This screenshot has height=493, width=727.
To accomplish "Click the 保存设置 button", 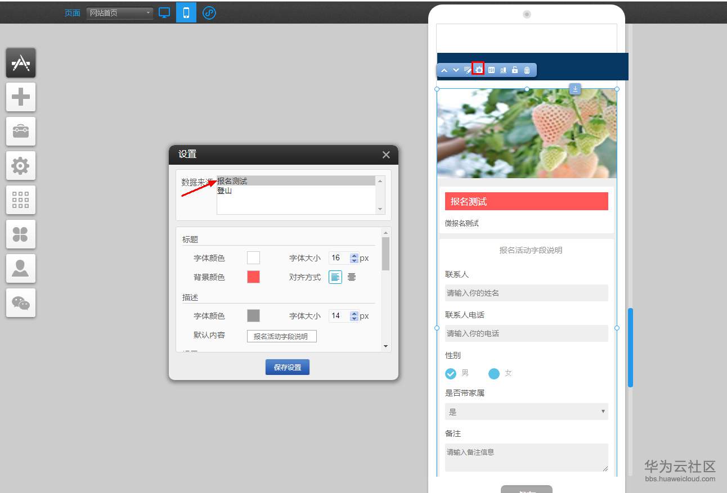I will 288,367.
